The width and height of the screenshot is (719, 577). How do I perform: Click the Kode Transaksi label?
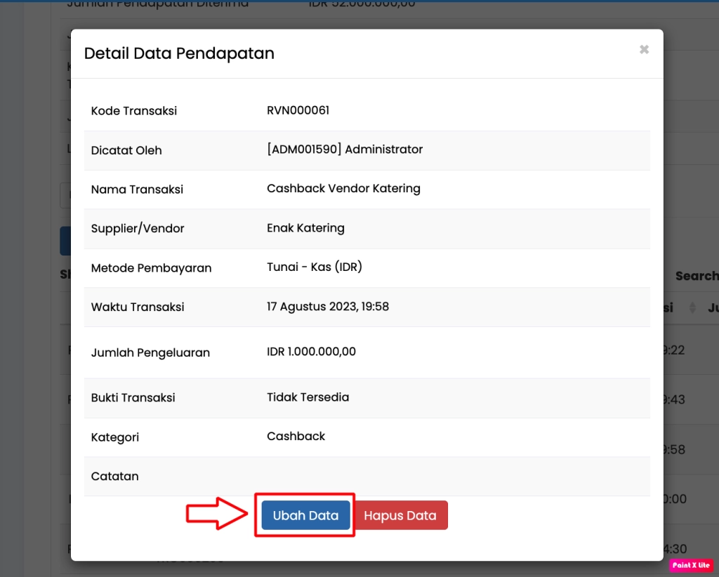pyautogui.click(x=134, y=111)
